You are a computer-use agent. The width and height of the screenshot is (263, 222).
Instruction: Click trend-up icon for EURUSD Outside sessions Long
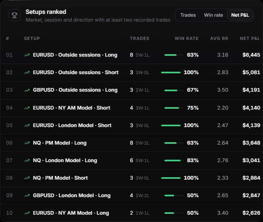(x=27, y=55)
